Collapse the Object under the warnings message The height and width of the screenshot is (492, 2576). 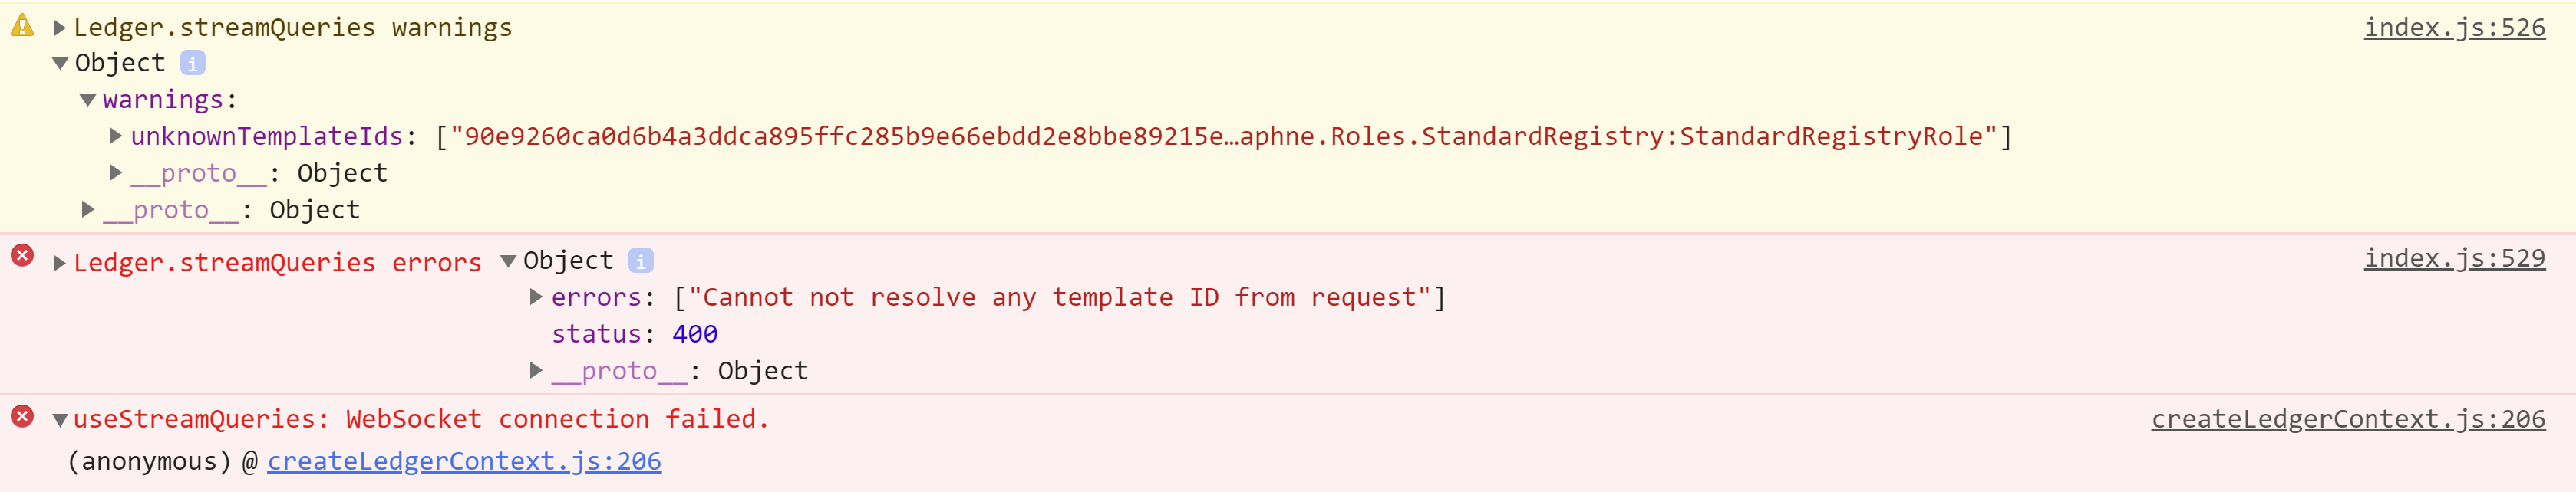(60, 64)
